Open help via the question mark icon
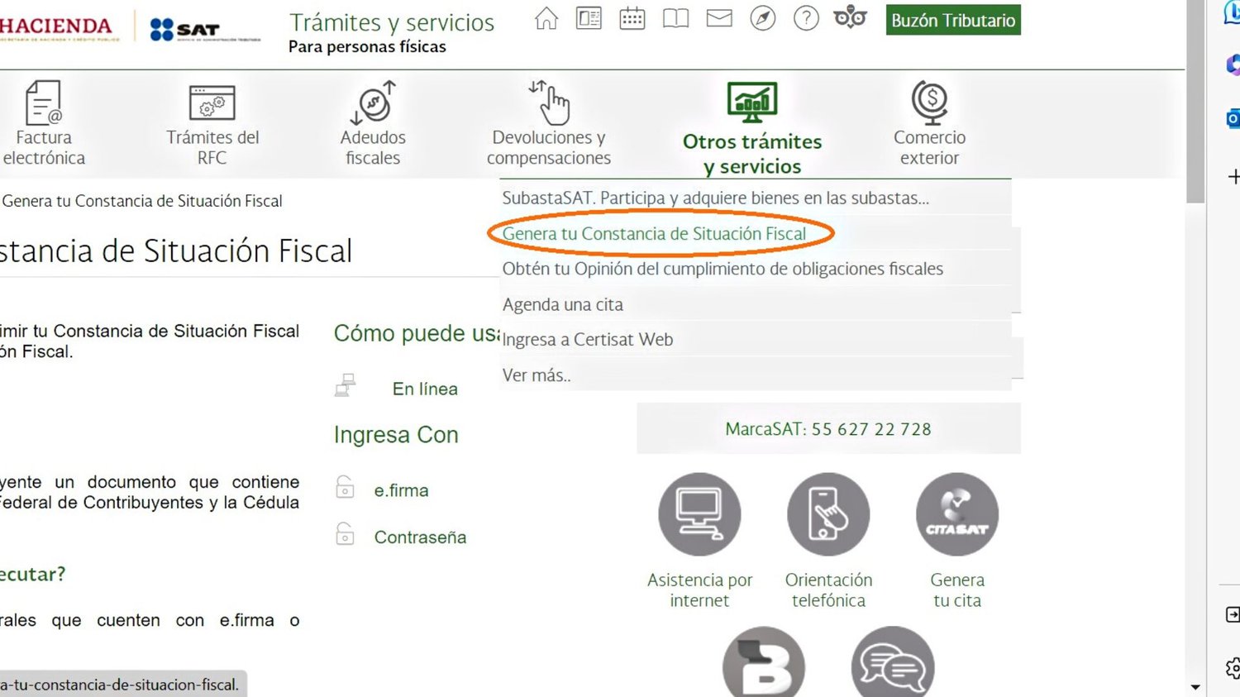 tap(805, 18)
